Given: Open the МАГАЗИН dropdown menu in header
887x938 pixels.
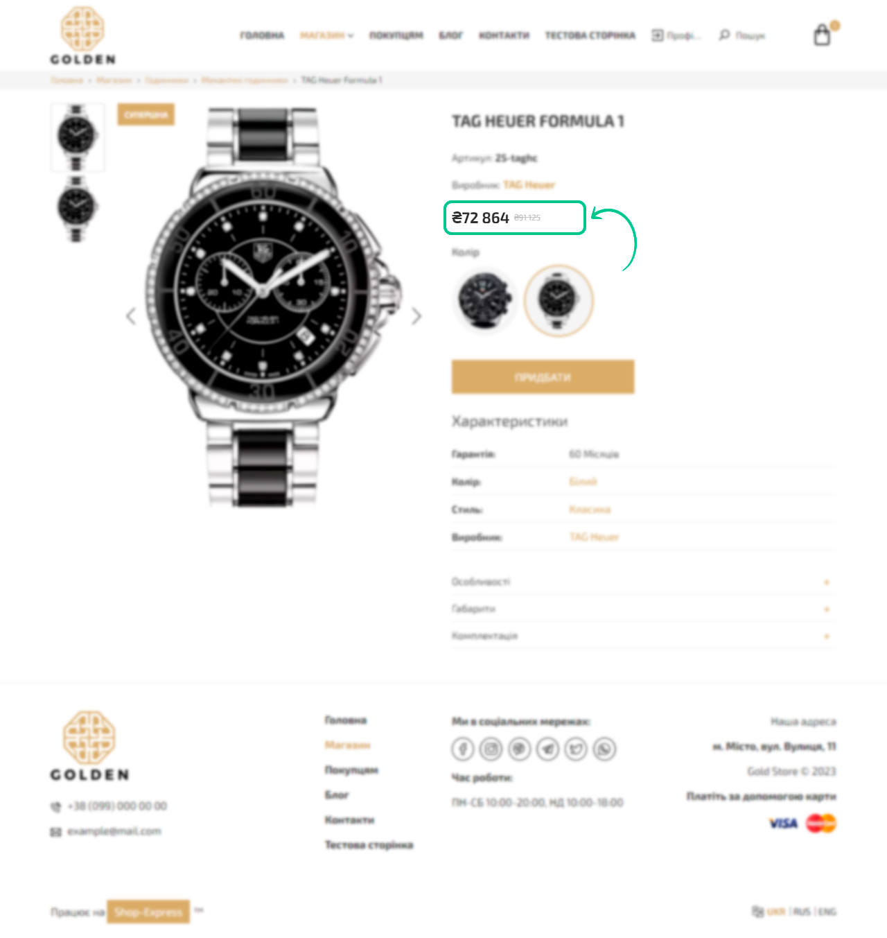Looking at the screenshot, I should pos(326,35).
